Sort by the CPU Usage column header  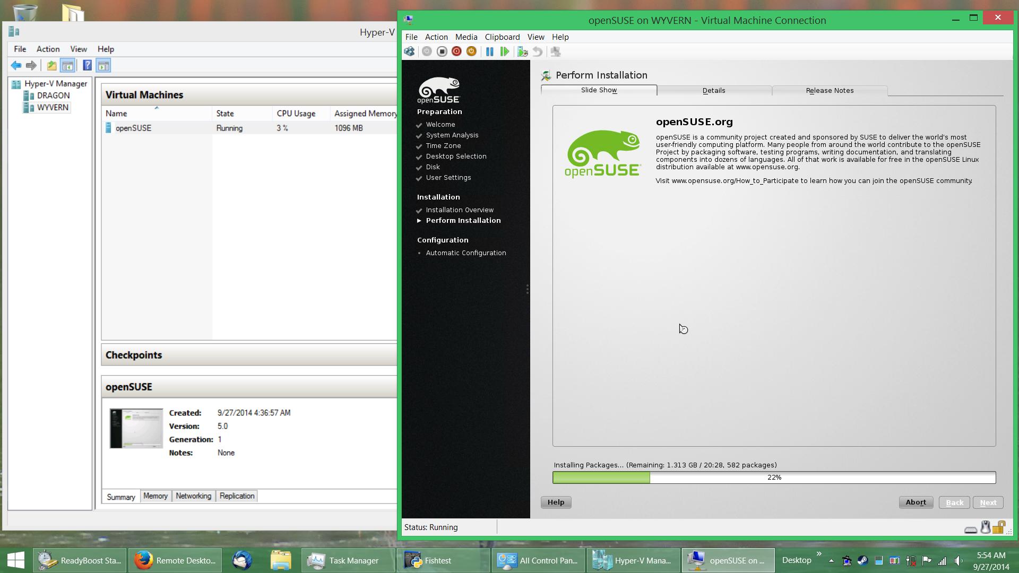click(301, 114)
